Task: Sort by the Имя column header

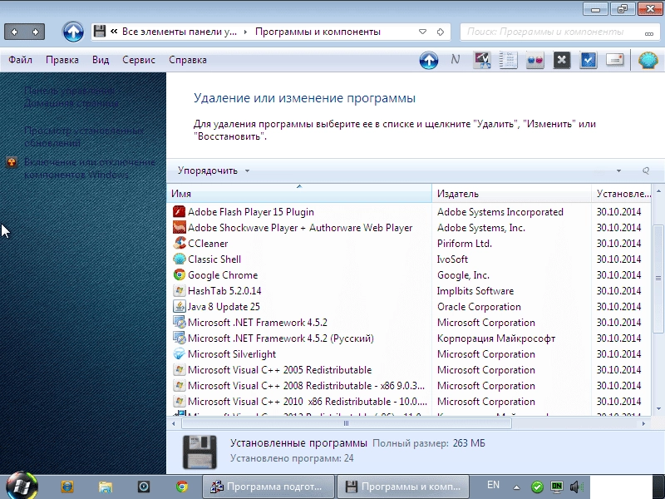Action: click(x=299, y=194)
